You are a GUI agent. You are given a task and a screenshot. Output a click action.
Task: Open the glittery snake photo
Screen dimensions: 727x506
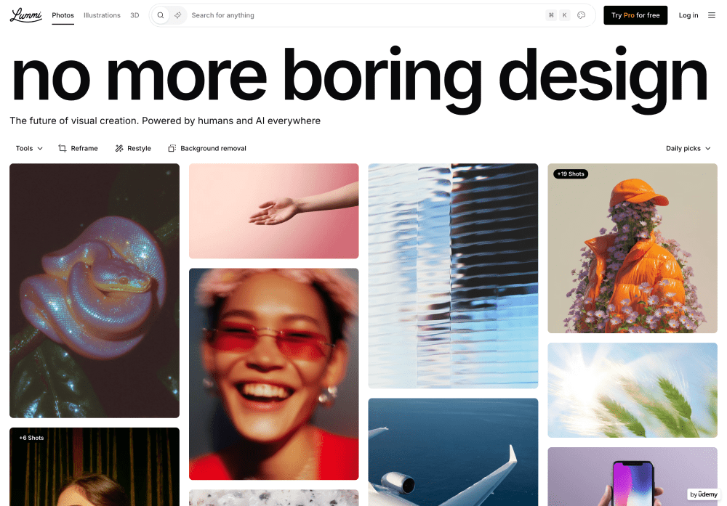tap(95, 290)
